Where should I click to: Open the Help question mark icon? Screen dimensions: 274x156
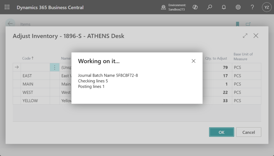pos(252,7)
